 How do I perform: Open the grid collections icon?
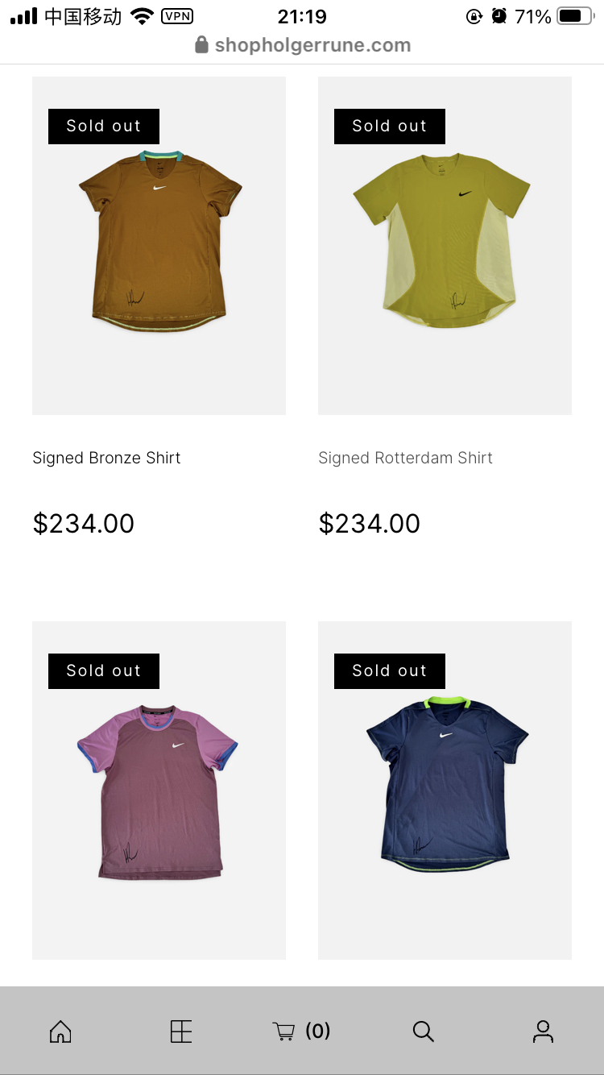click(x=181, y=1031)
